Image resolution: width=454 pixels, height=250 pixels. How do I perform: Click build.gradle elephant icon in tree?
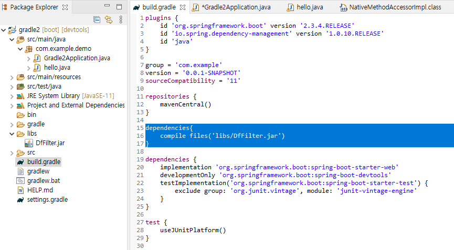pos(20,162)
